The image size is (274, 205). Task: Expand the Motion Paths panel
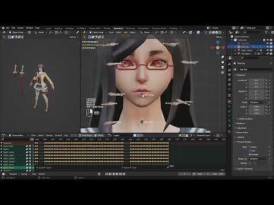(x=242, y=133)
